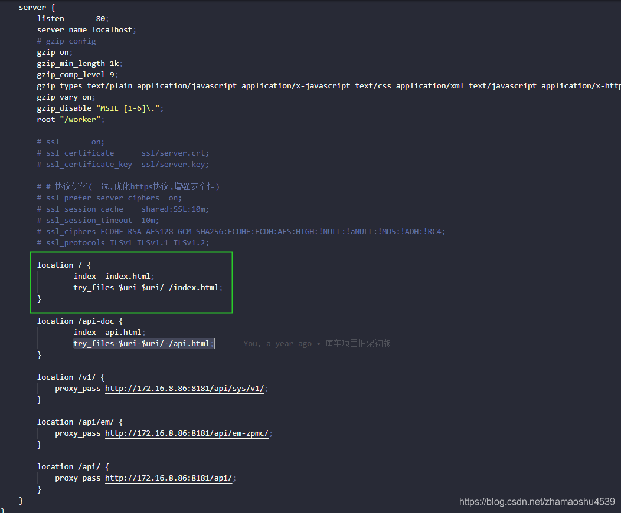Click the 'location /api/ {' line
Viewport: 621px width, 513px height.
[x=73, y=467]
